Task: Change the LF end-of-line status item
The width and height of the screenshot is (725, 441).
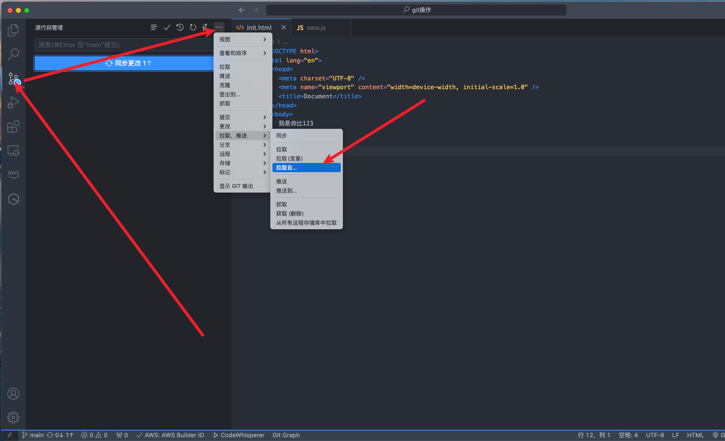Action: 675,435
